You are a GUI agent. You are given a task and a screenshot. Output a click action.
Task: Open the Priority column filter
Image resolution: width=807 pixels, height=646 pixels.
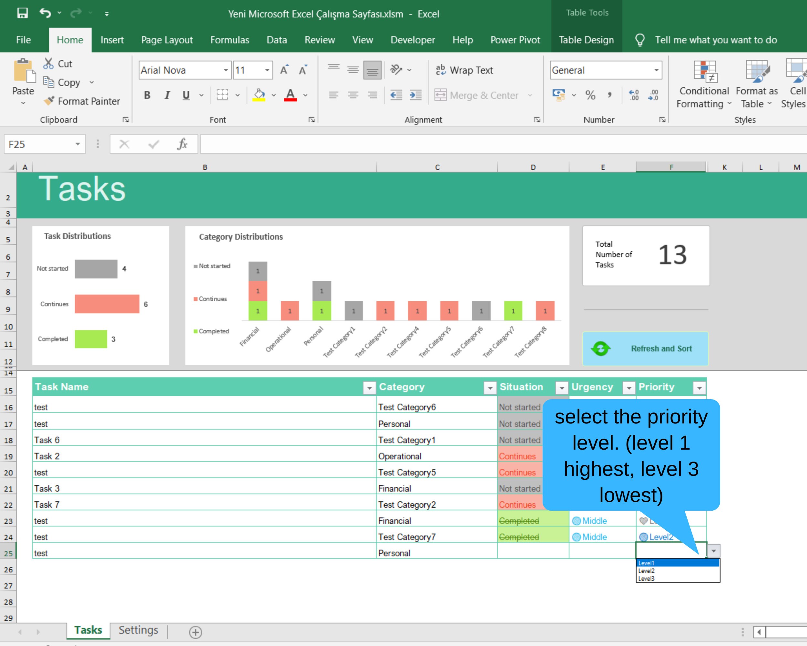[x=699, y=388]
